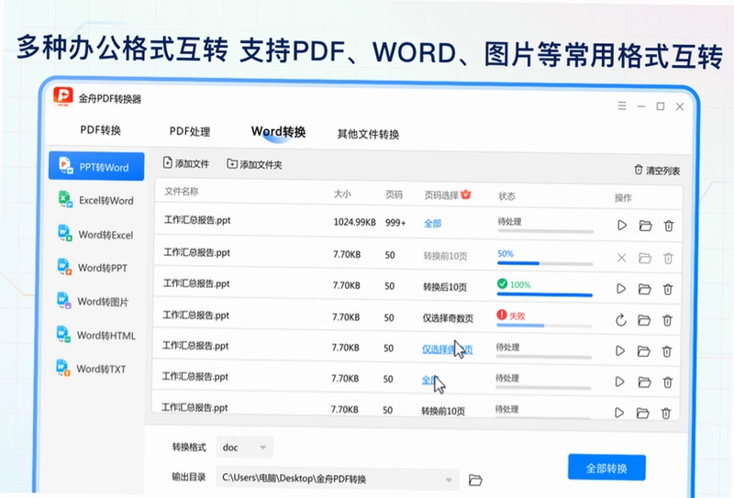Viewport: 734px width, 498px height.
Task: Click 转换后10页 in the 100% row
Action: tap(445, 286)
